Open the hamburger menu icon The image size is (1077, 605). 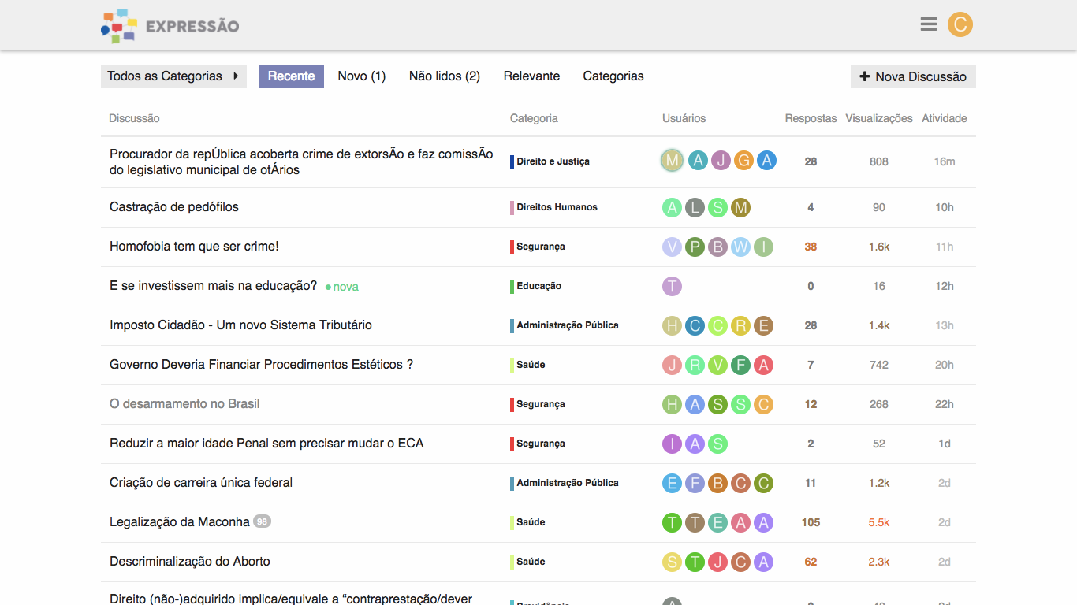(x=928, y=24)
